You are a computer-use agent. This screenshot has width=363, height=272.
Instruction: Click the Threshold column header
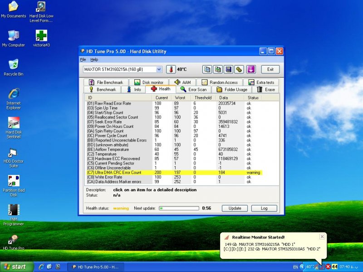point(203,97)
